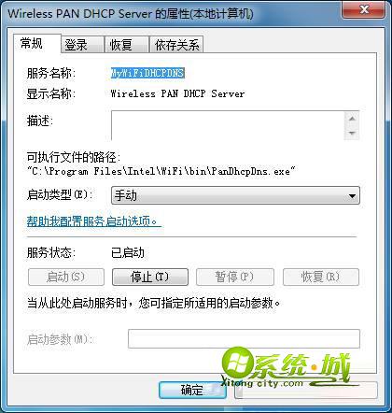Open the 帮助我配置服务启动选项 help link
The image size is (392, 413).
click(93, 221)
